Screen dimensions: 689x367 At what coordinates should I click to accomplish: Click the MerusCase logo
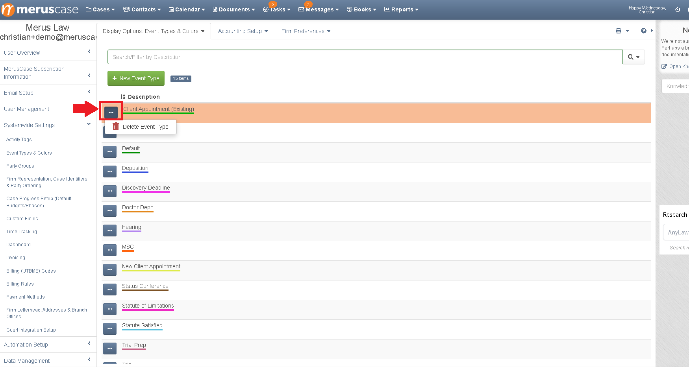pos(40,9)
